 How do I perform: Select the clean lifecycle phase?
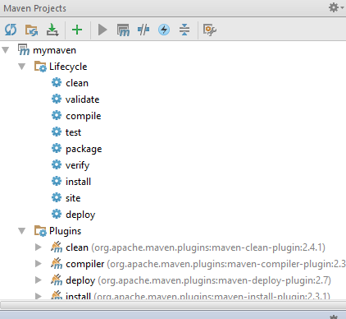pyautogui.click(x=77, y=83)
